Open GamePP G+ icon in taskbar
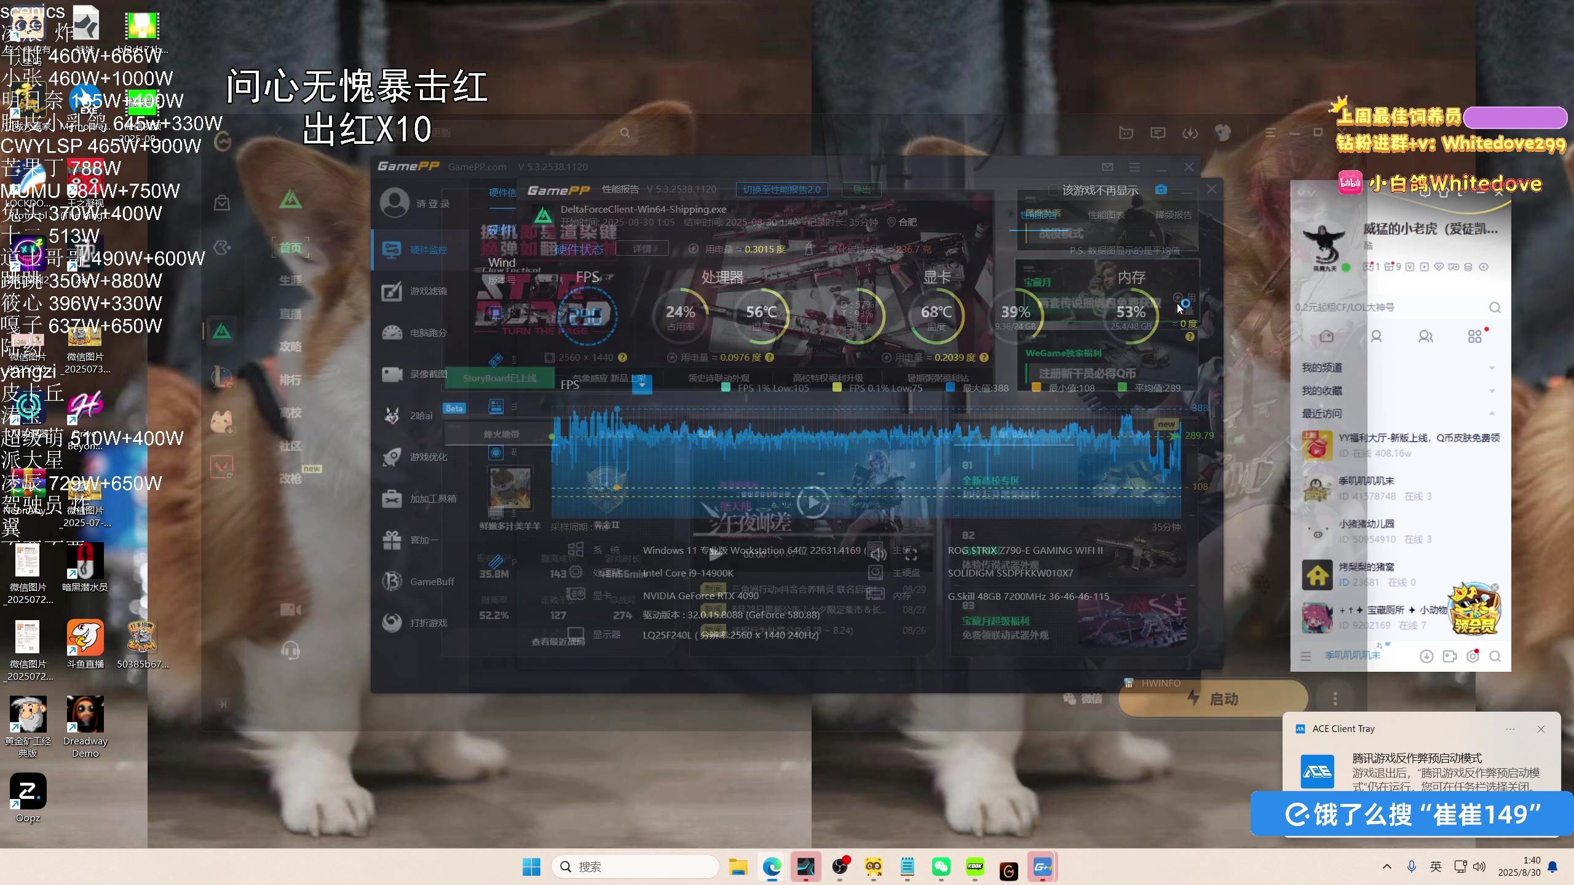Image resolution: width=1574 pixels, height=885 pixels. coord(1042,867)
